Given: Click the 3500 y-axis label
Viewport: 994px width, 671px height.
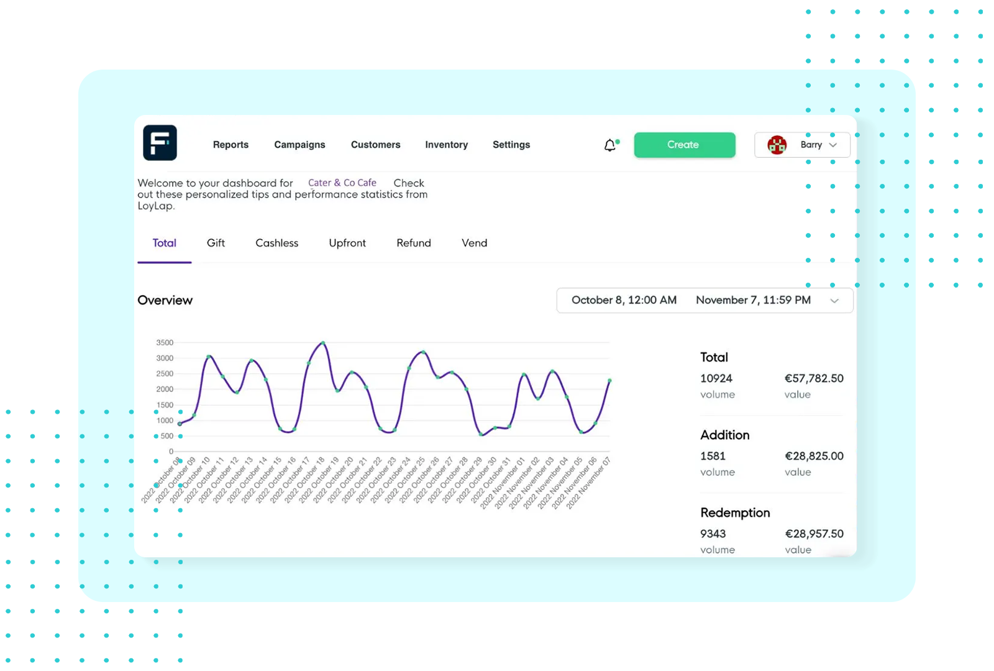Looking at the screenshot, I should [165, 342].
